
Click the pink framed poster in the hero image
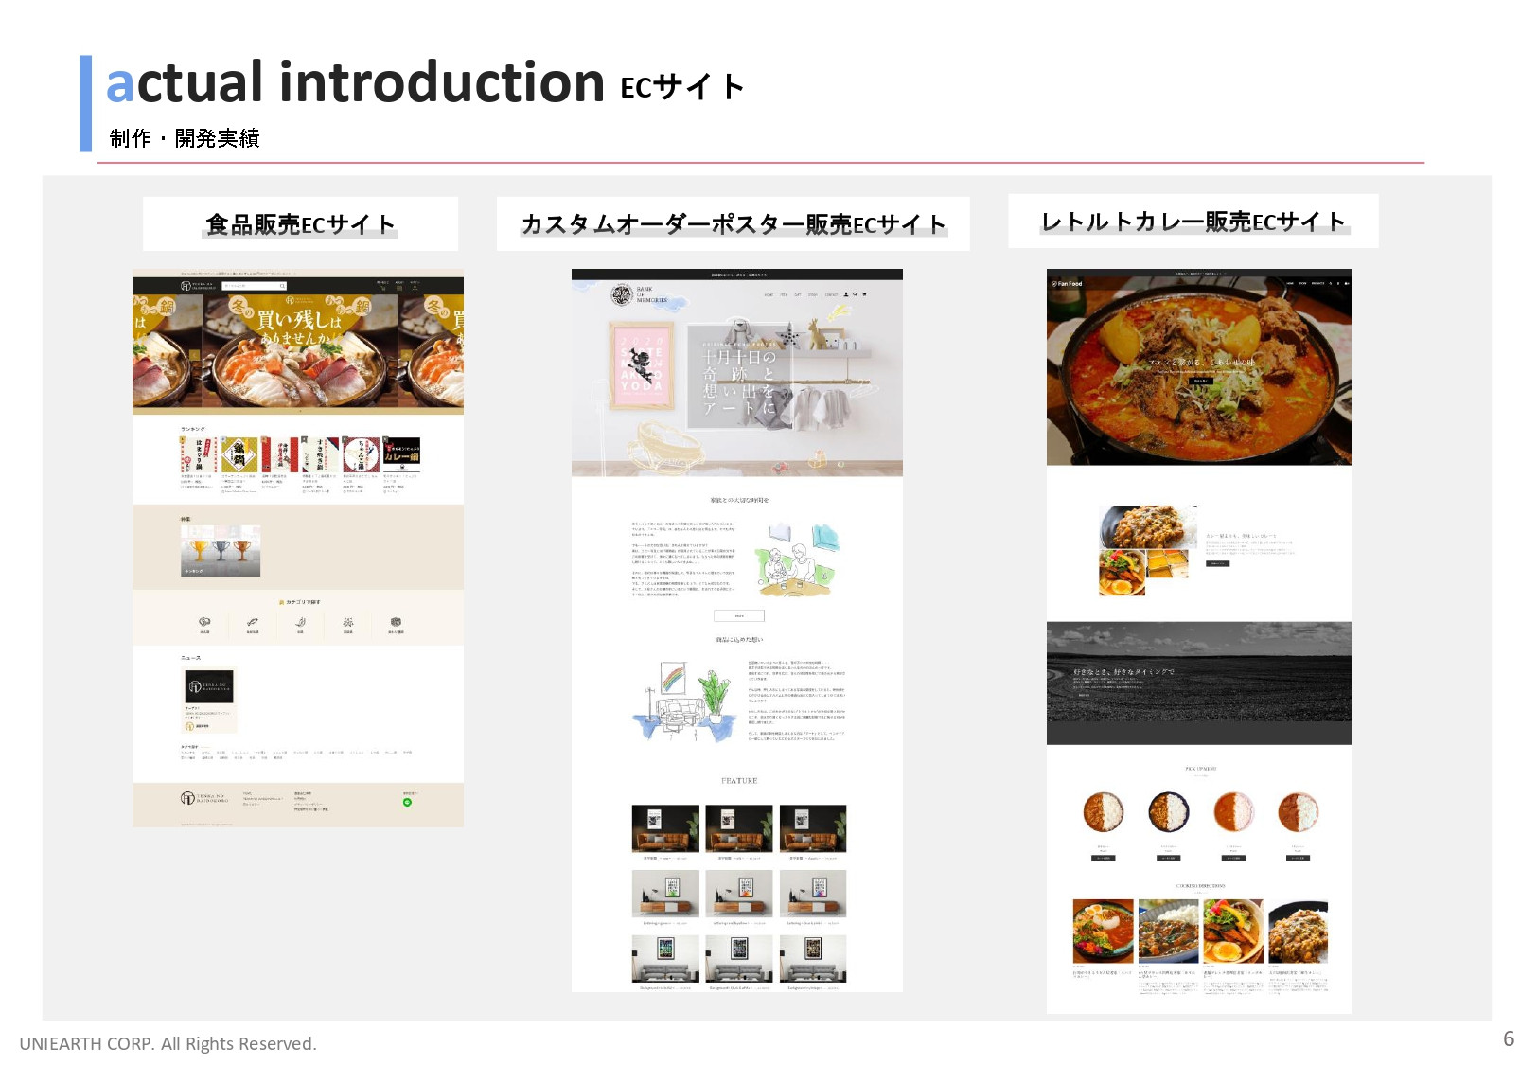(642, 366)
